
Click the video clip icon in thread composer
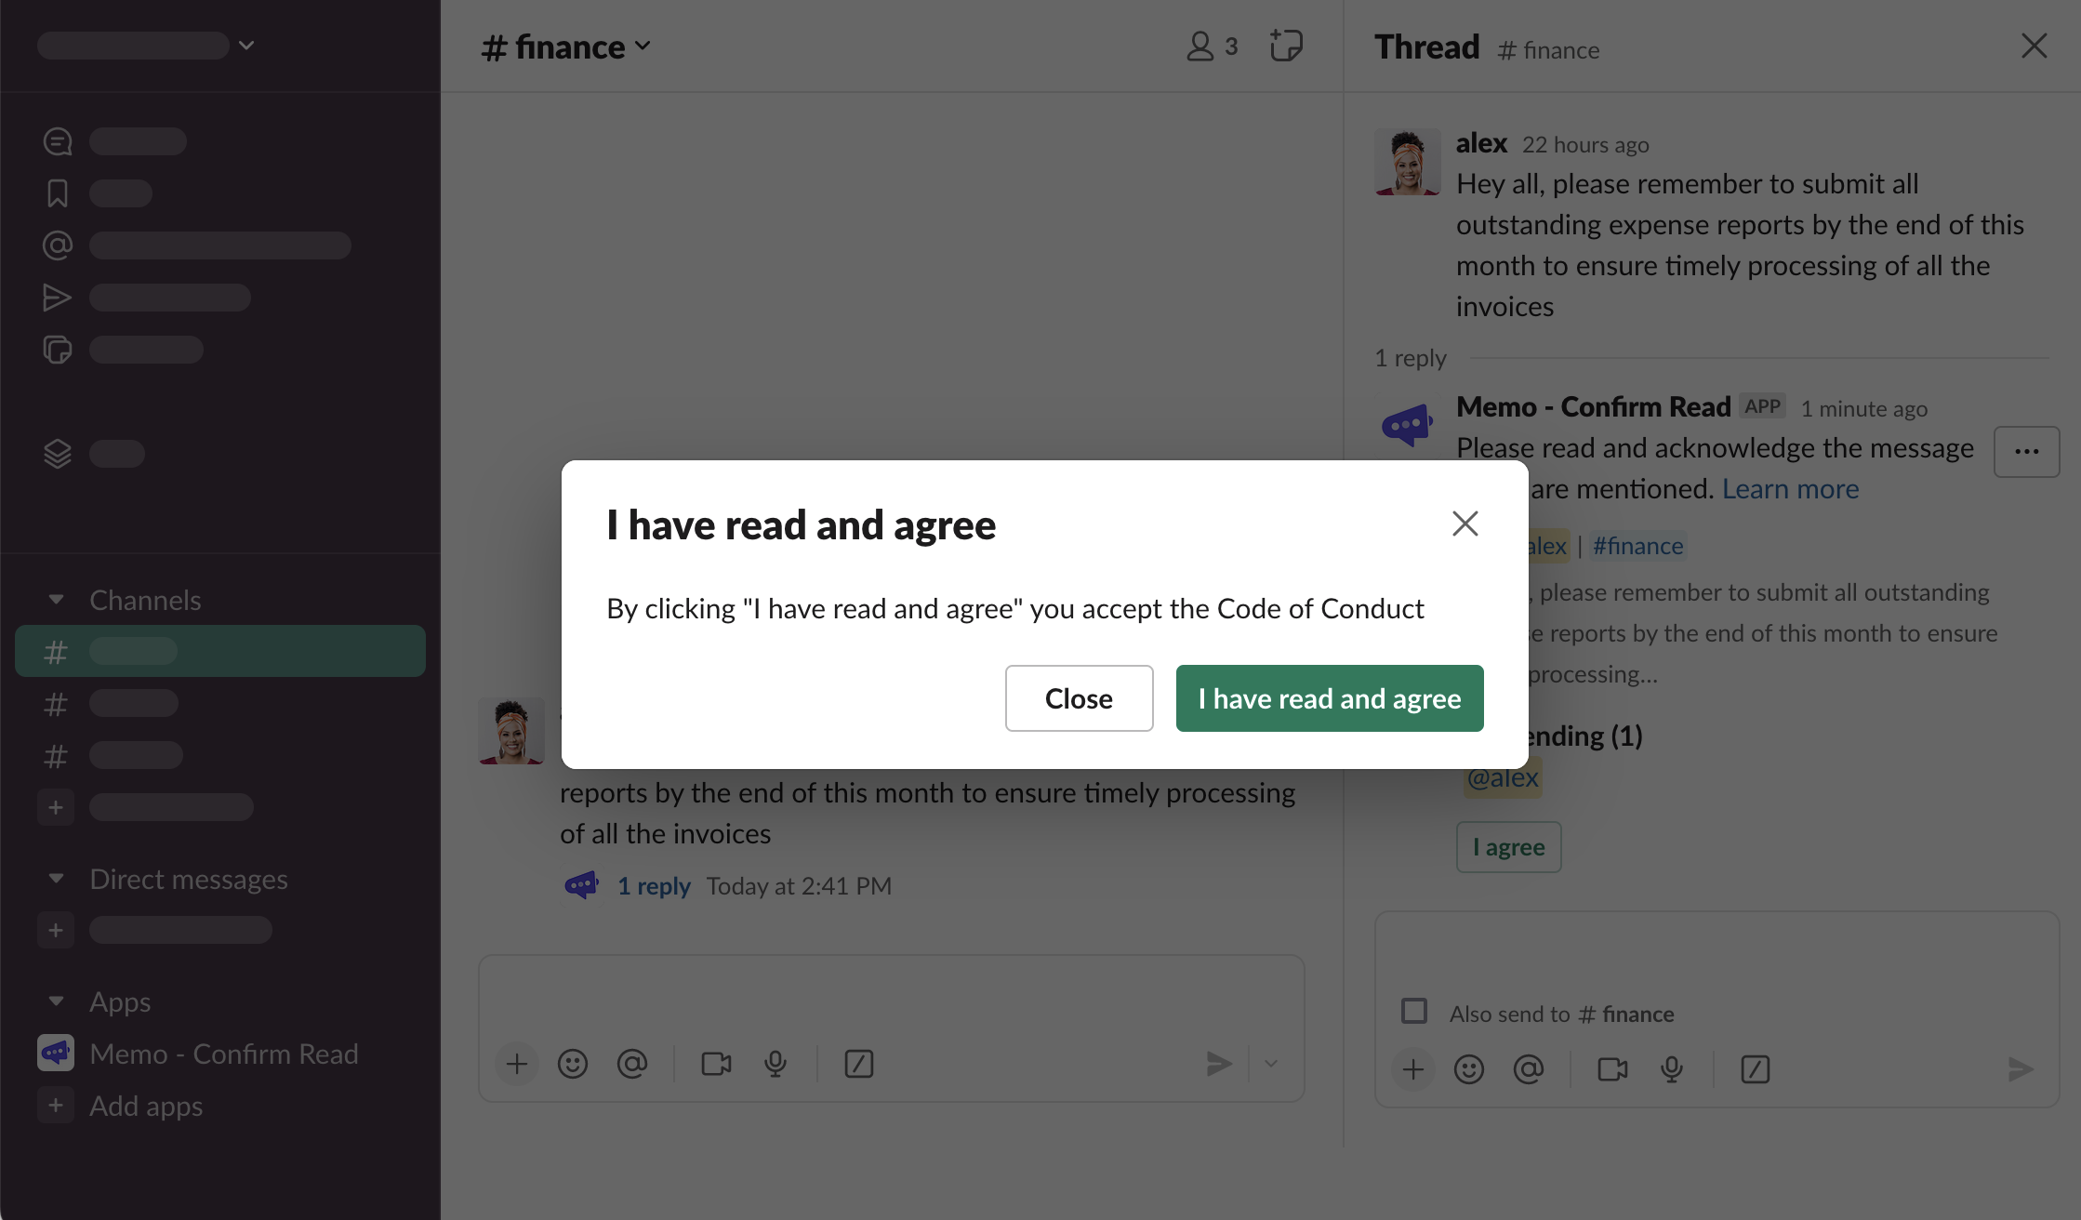click(x=1611, y=1069)
